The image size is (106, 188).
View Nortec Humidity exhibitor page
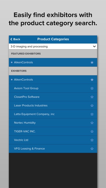pyautogui.click(x=53, y=123)
